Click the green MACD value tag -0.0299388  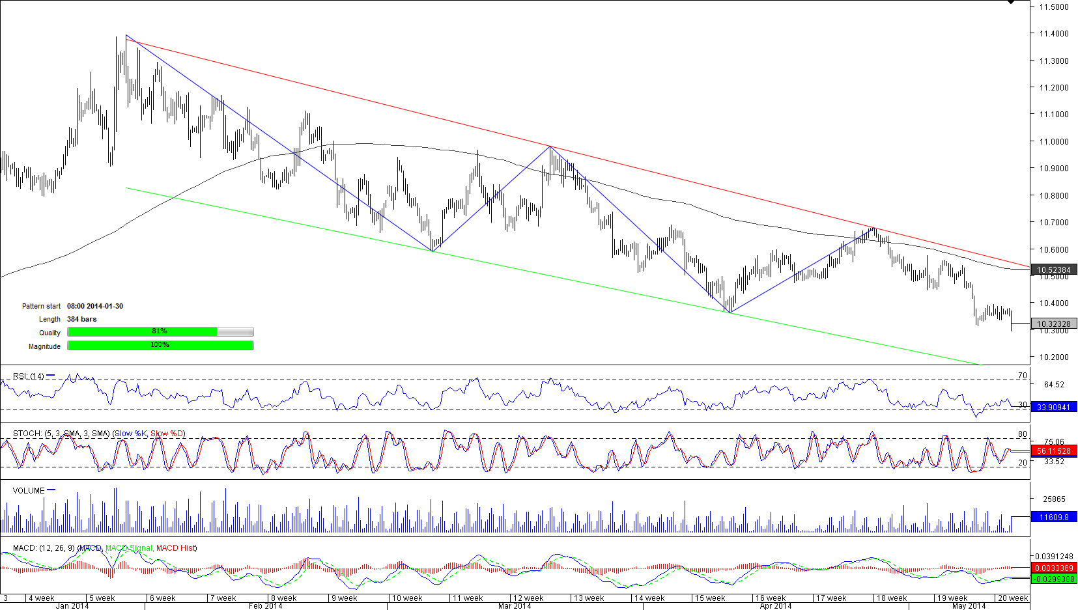(x=1053, y=579)
